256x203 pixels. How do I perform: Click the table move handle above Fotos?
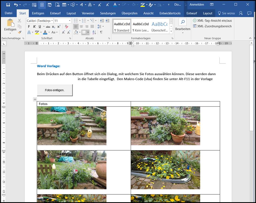[x=35, y=99]
